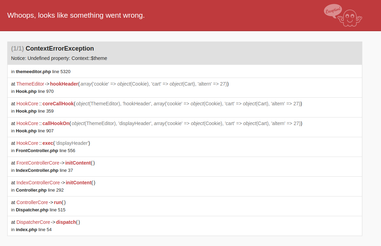Click the HookCore exec method name

pyautogui.click(x=47, y=143)
